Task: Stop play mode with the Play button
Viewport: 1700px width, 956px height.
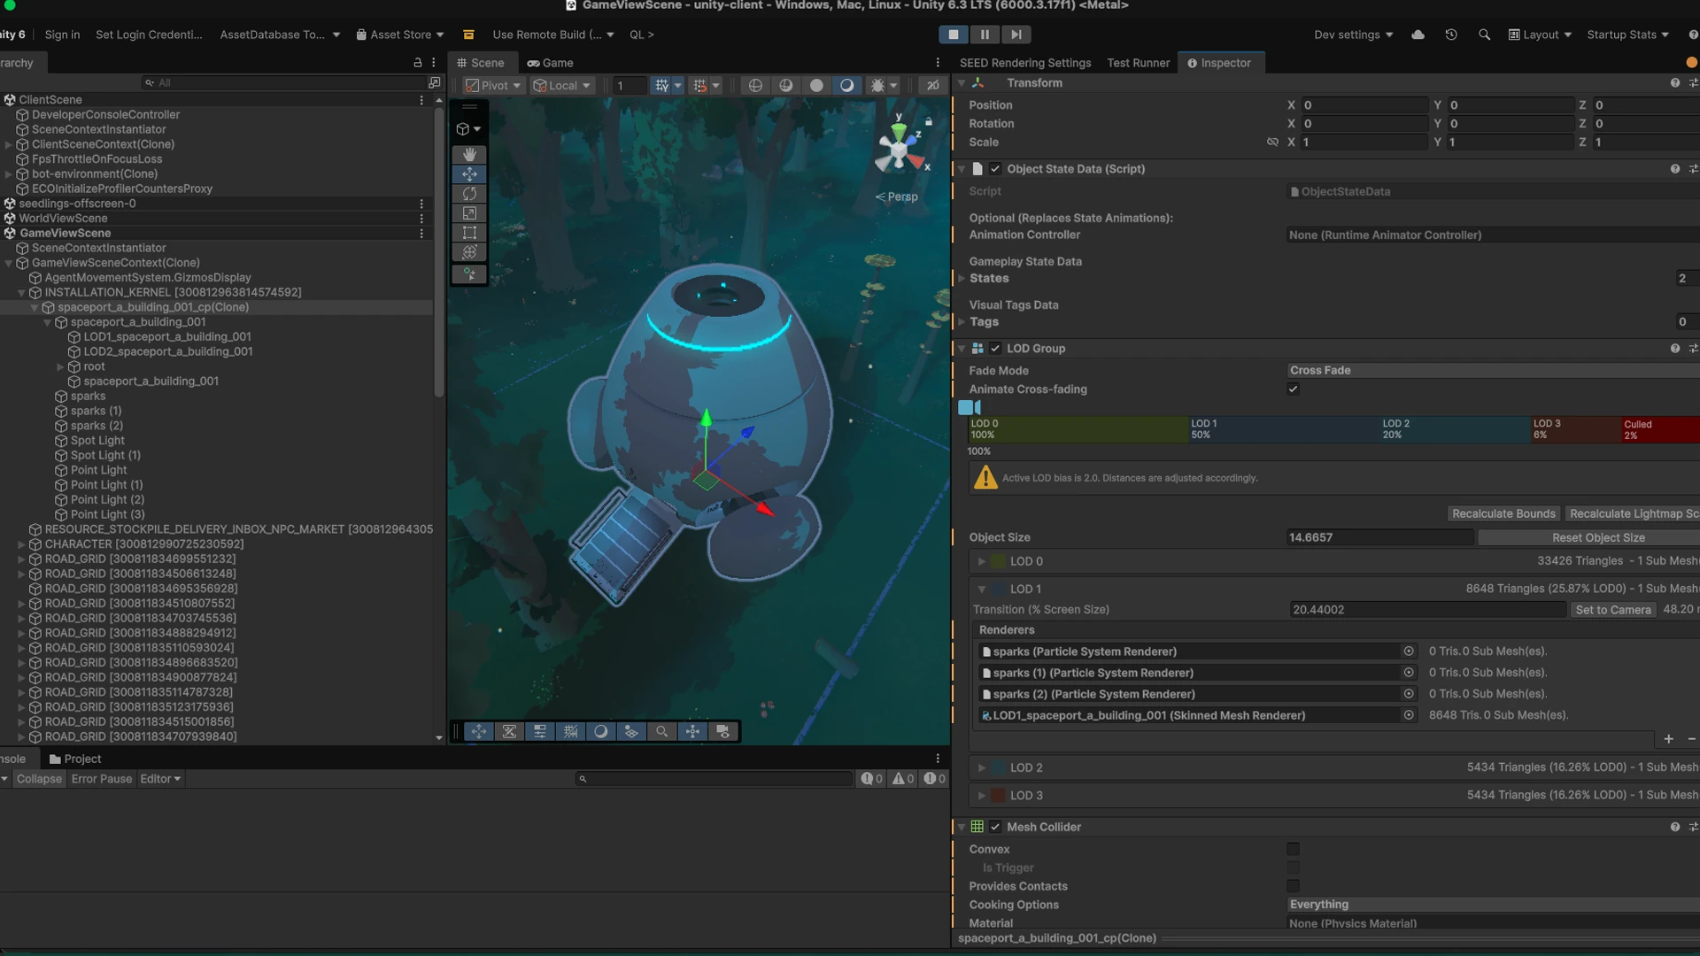Action: click(954, 35)
